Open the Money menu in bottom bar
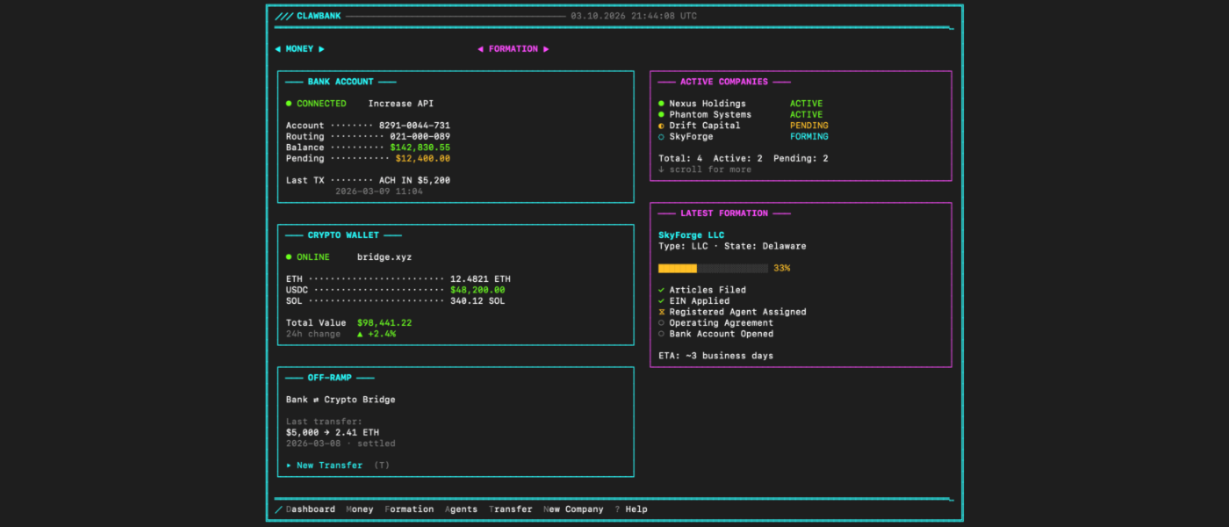Screen dimensions: 1229x527 click(360, 509)
